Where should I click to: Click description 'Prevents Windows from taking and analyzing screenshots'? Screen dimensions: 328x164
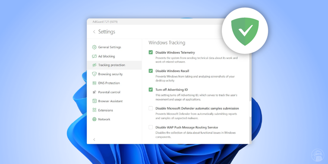coord(195,79)
